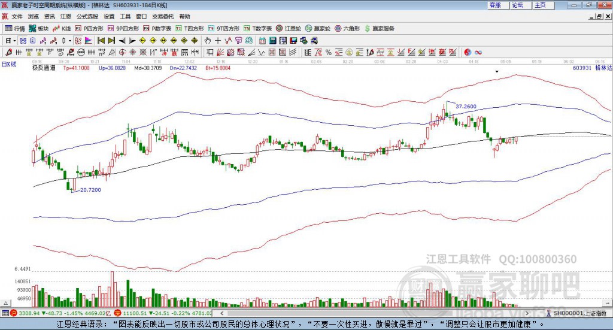Click the 论坛 forum button

click(x=520, y=5)
